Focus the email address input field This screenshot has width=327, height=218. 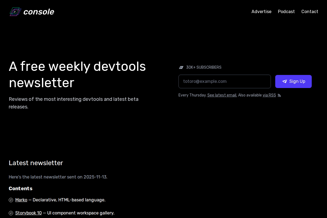coord(225,81)
